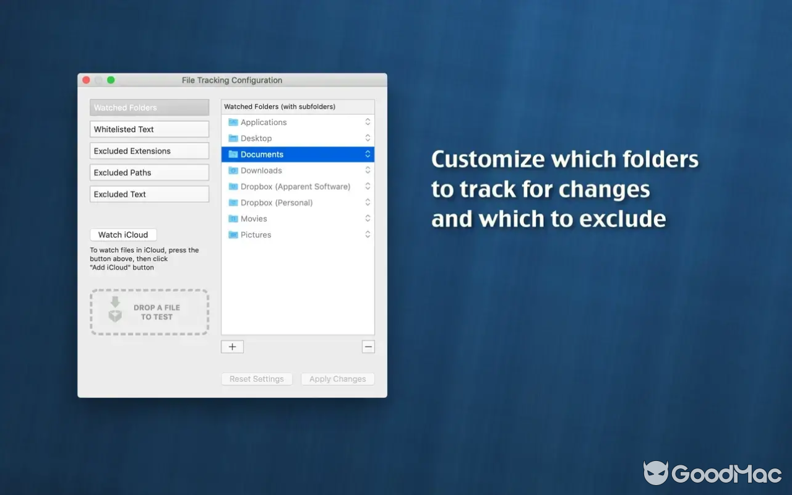The height and width of the screenshot is (495, 792).
Task: Click the Dropbox (Apparent Software) folder icon
Action: [x=233, y=186]
